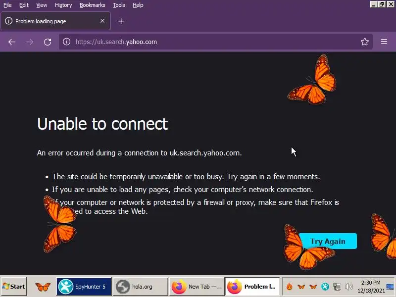
Task: Open SpyHunter tray icon
Action: [x=325, y=287]
